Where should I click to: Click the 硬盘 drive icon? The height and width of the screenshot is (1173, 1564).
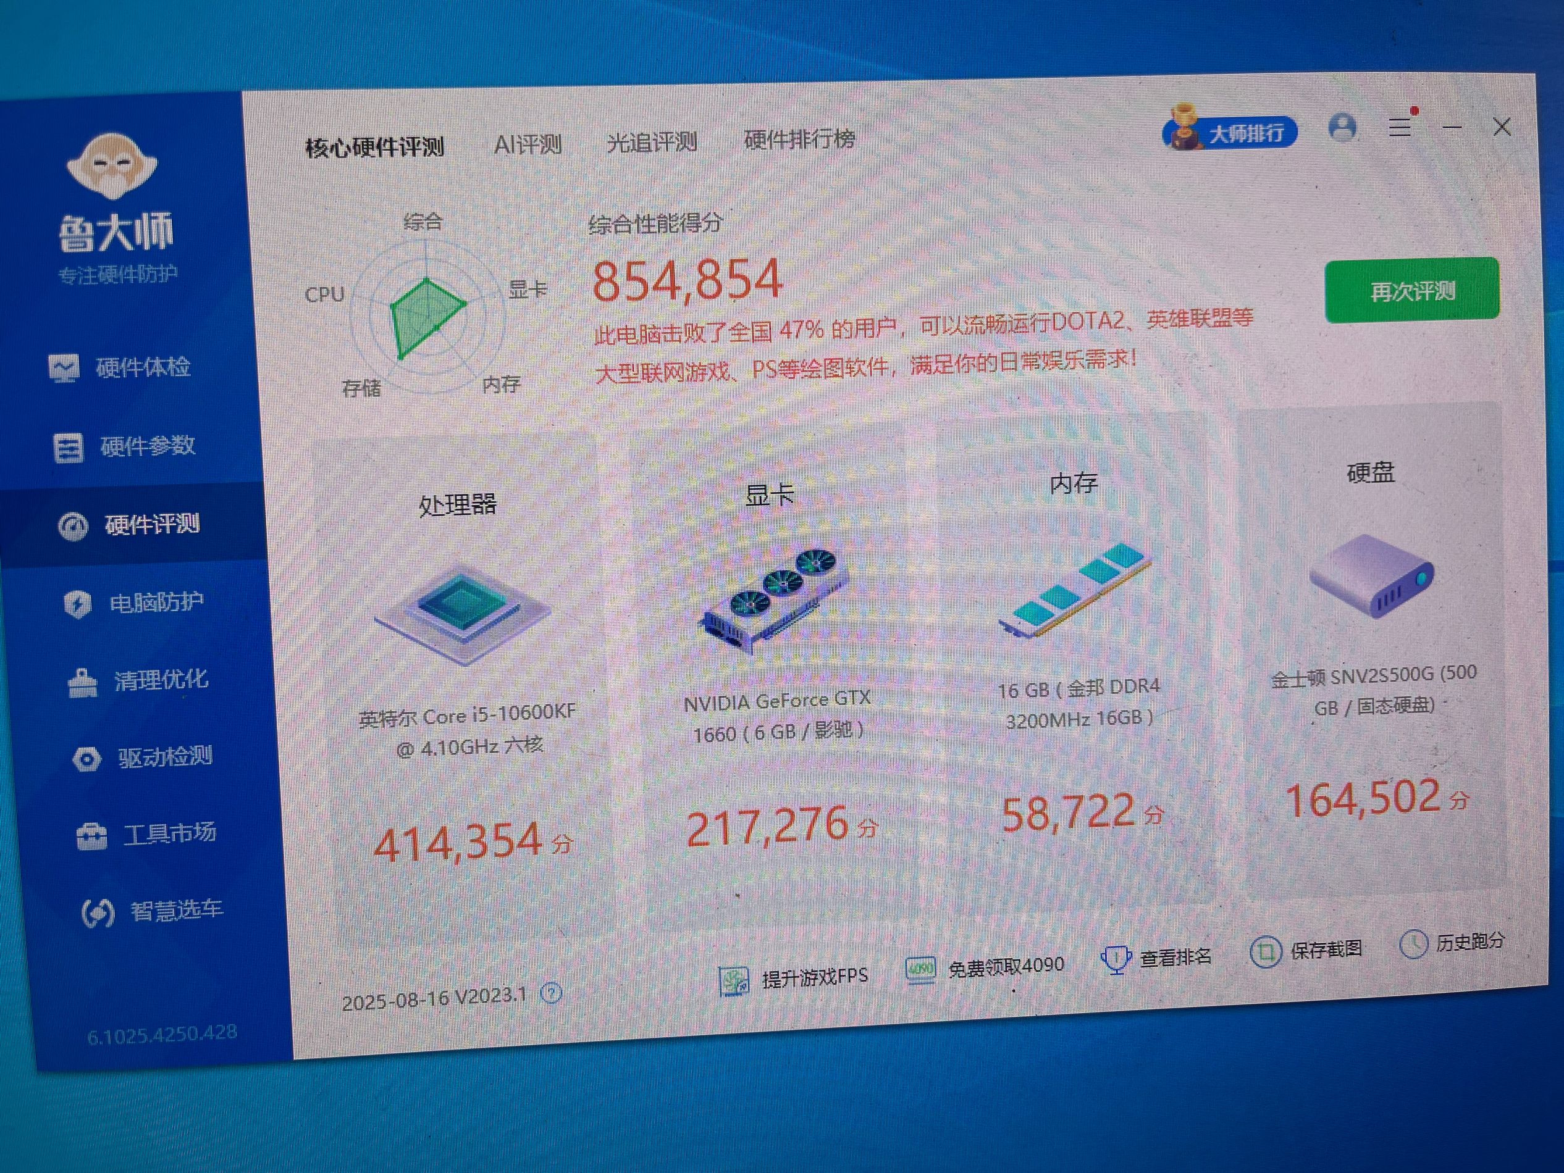click(1372, 577)
